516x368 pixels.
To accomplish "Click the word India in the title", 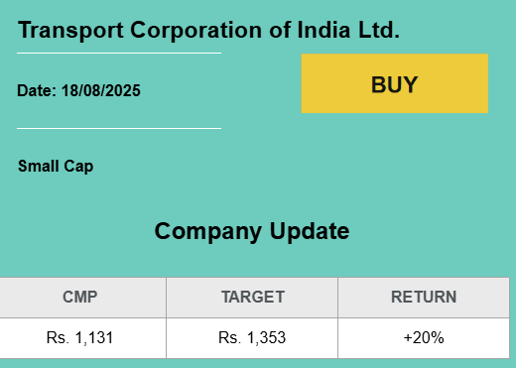I will click(323, 30).
